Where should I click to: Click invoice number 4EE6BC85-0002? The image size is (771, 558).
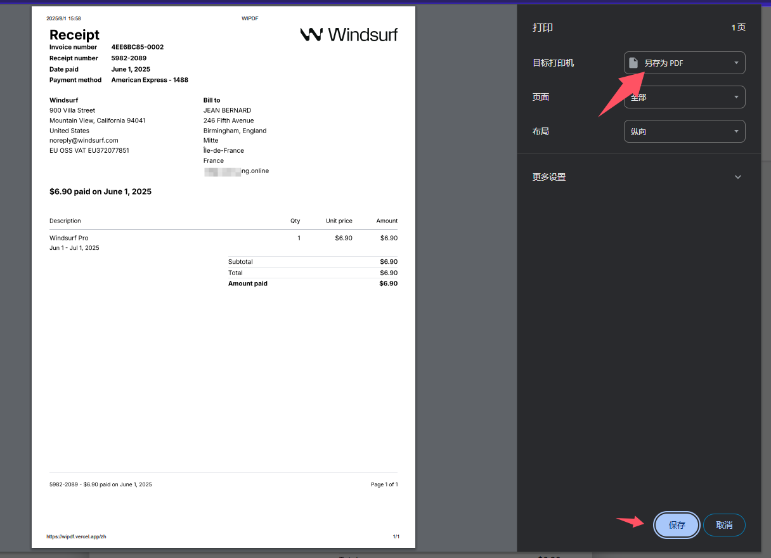(x=138, y=47)
